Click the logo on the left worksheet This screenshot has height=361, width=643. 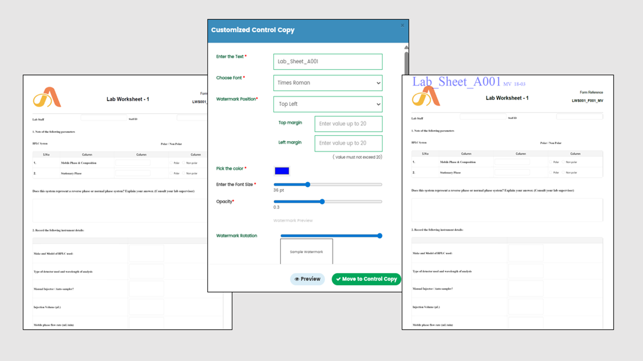pos(47,97)
